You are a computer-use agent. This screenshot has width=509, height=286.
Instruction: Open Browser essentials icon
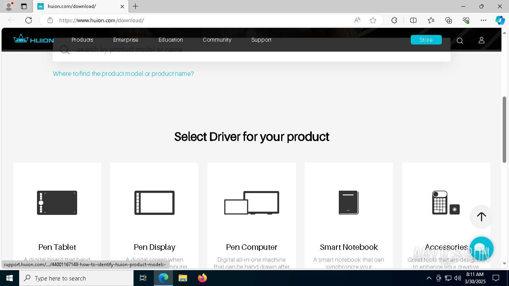click(466, 20)
